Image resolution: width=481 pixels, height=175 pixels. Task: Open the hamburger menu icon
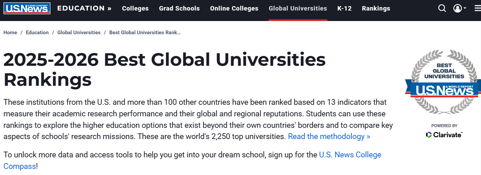(x=478, y=8)
